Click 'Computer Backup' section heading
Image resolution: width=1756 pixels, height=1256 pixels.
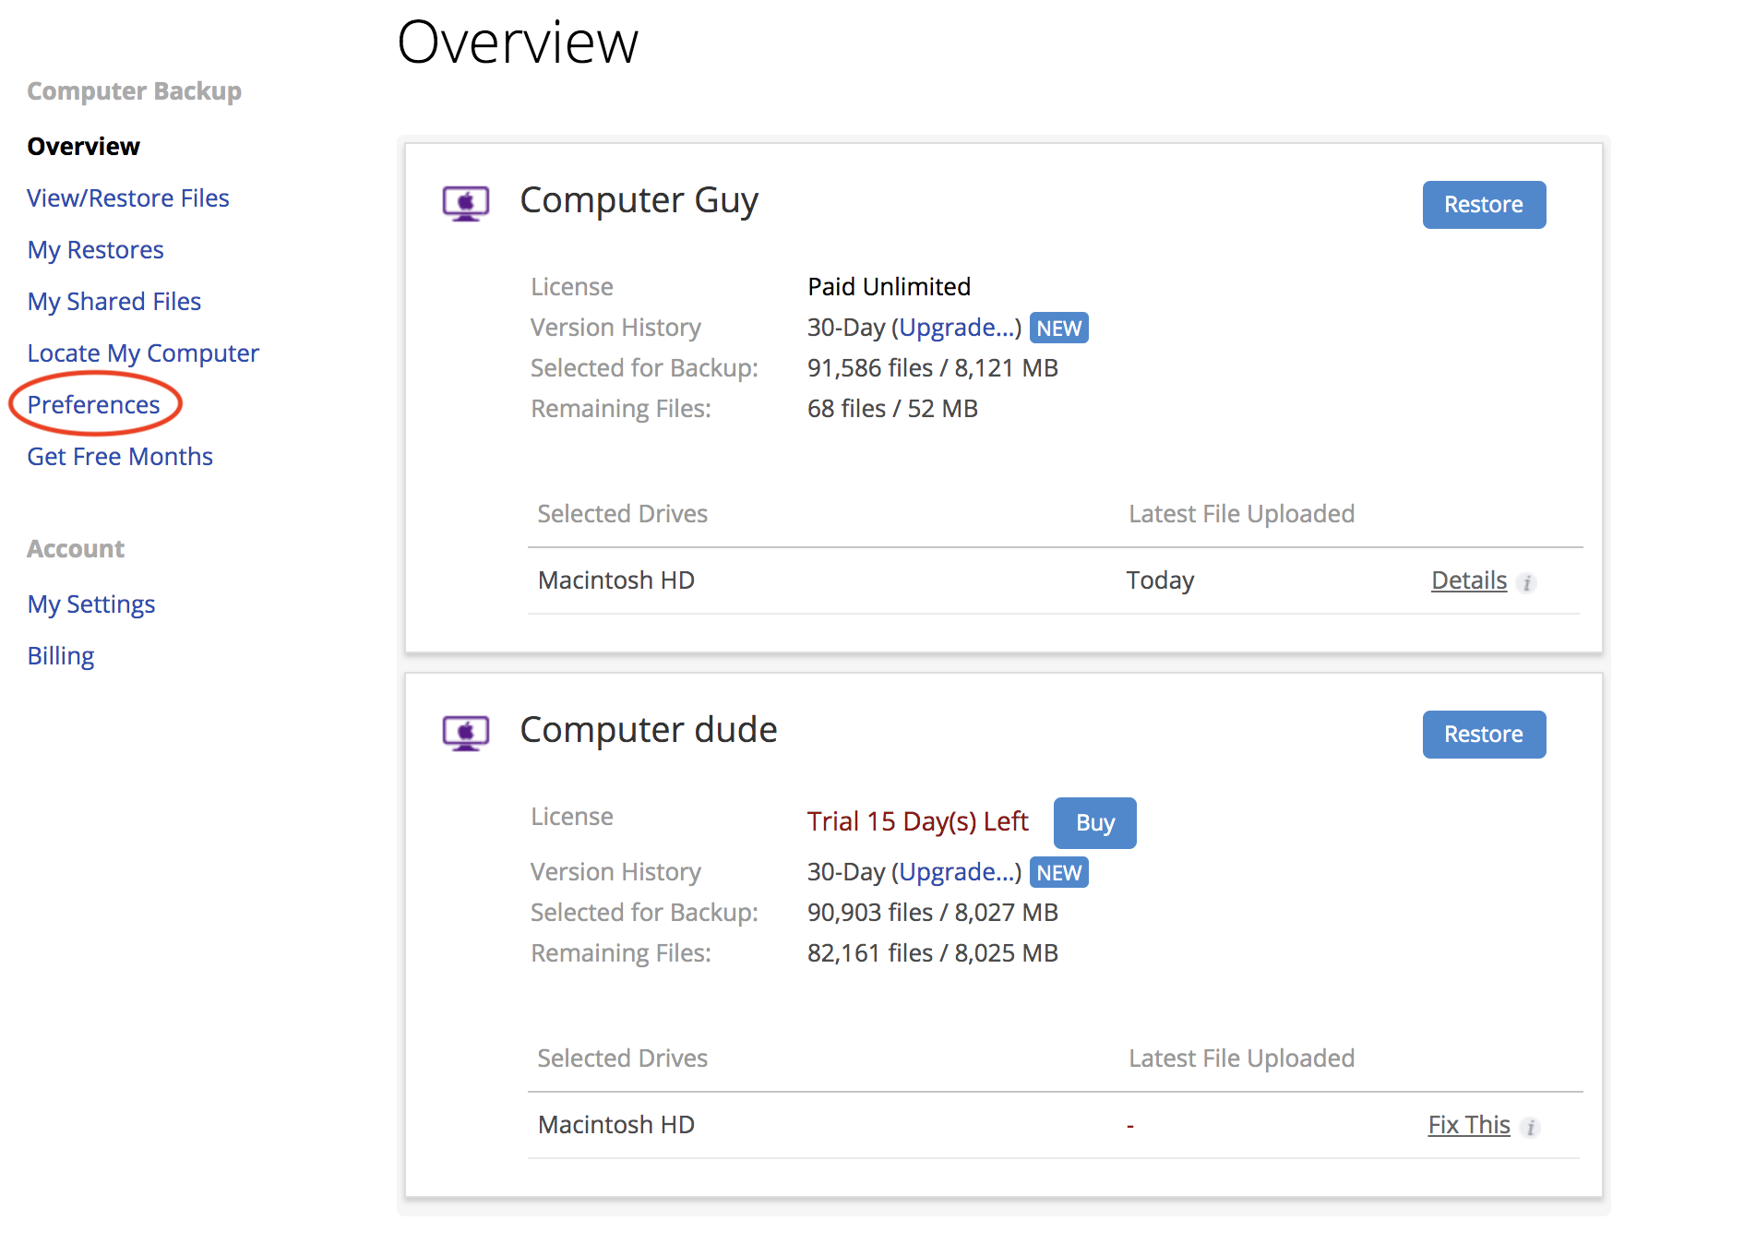pos(135,90)
